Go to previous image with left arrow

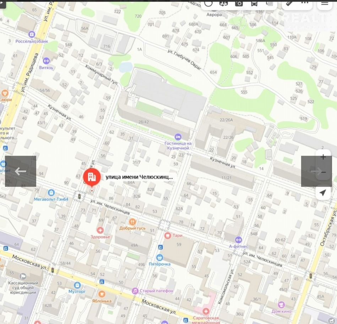21,171
